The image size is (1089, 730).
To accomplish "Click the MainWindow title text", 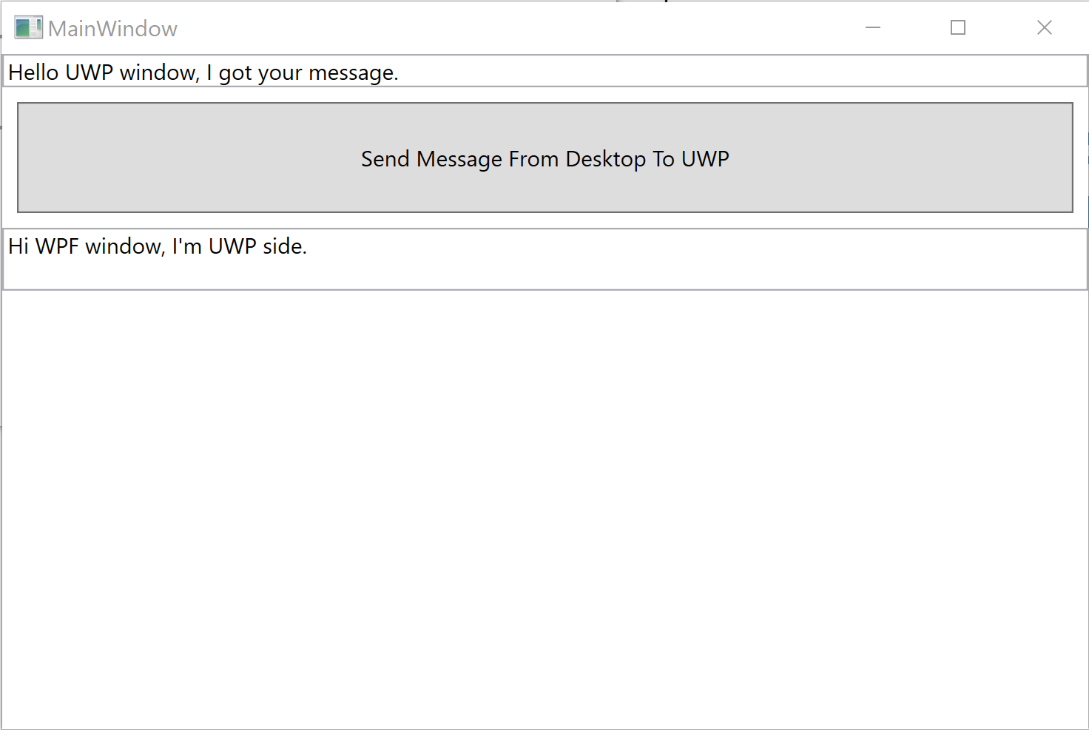I will click(112, 29).
